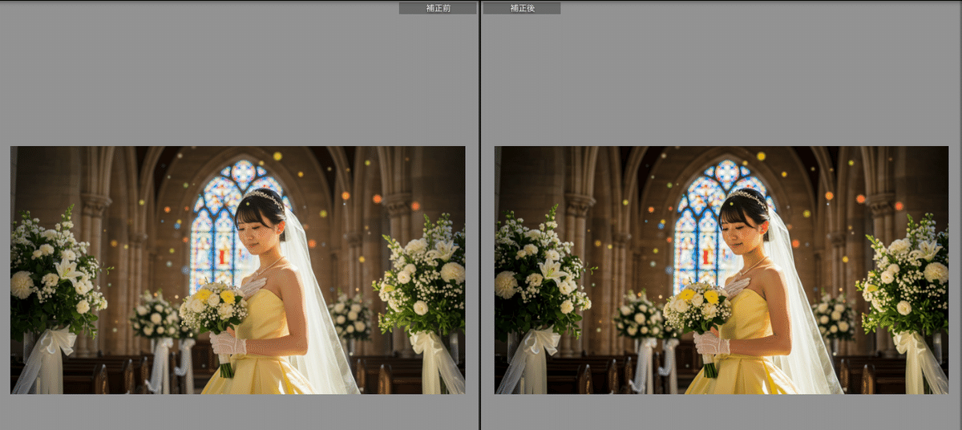Image resolution: width=962 pixels, height=430 pixels.
Task: Click the bride's tiara in the after image
Action: pyautogui.click(x=749, y=195)
